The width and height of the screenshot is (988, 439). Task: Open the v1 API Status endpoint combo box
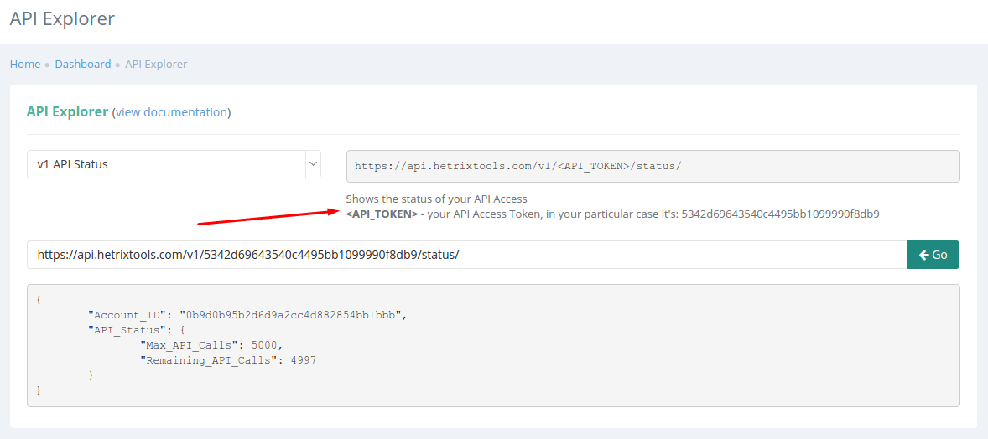(174, 164)
